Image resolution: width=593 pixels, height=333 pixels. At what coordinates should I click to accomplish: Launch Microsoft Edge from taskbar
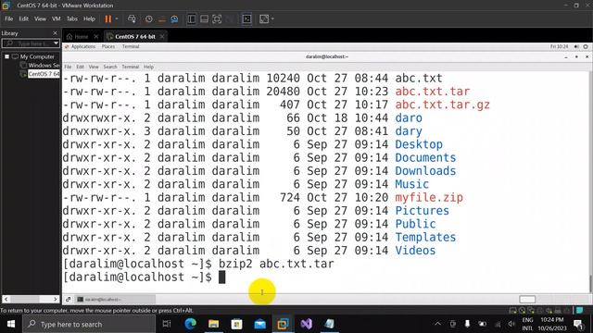pyautogui.click(x=190, y=324)
